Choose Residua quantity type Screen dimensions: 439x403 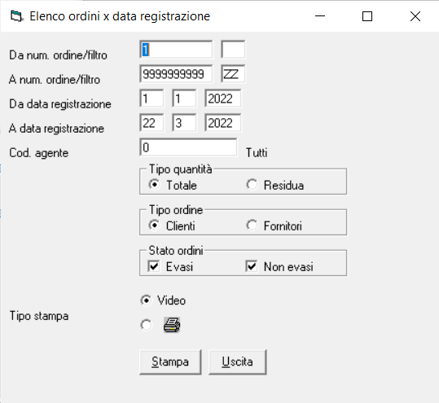[252, 185]
